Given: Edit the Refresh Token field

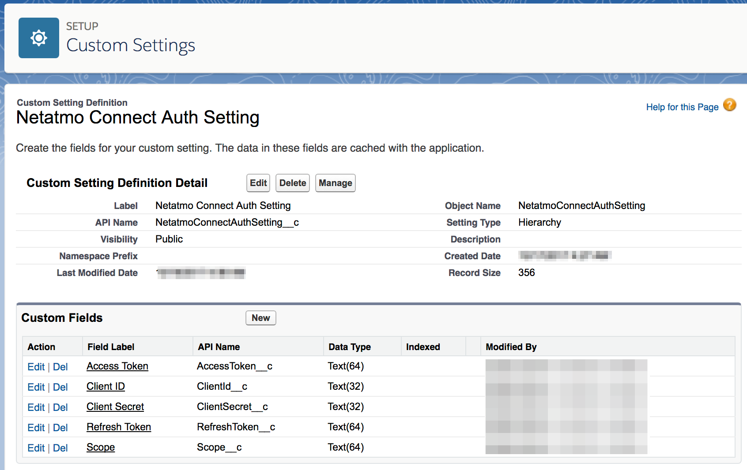Looking at the screenshot, I should coord(36,428).
